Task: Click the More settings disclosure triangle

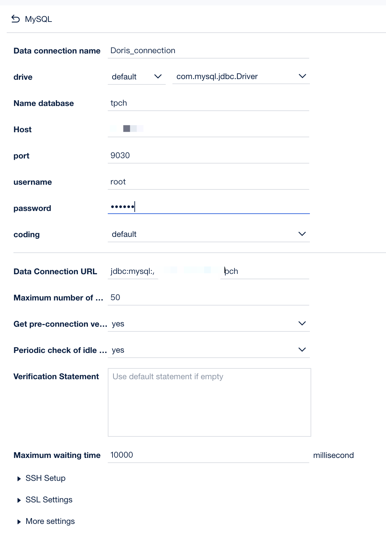Action: pos(19,521)
